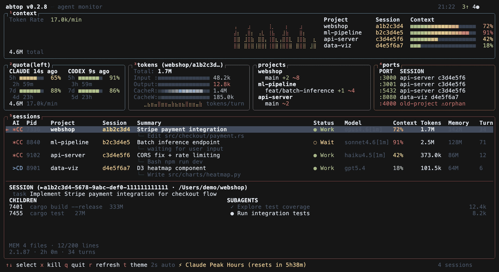
Task: Click the Work status dot for webshop
Action: point(315,130)
